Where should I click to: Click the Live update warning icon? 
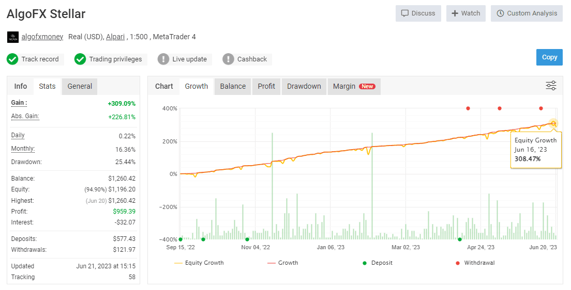click(163, 59)
